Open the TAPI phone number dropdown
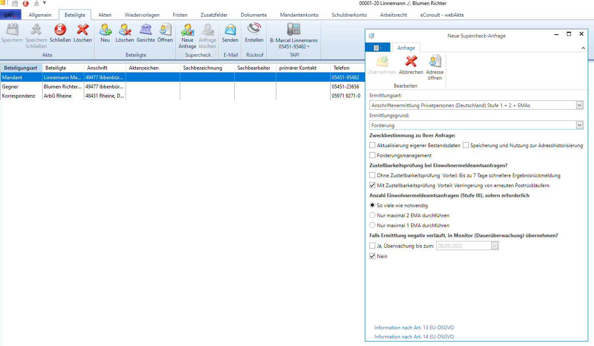 tap(308, 47)
